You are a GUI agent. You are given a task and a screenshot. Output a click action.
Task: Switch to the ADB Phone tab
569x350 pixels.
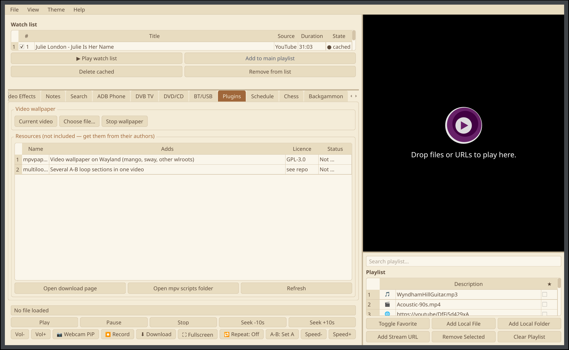pos(111,96)
